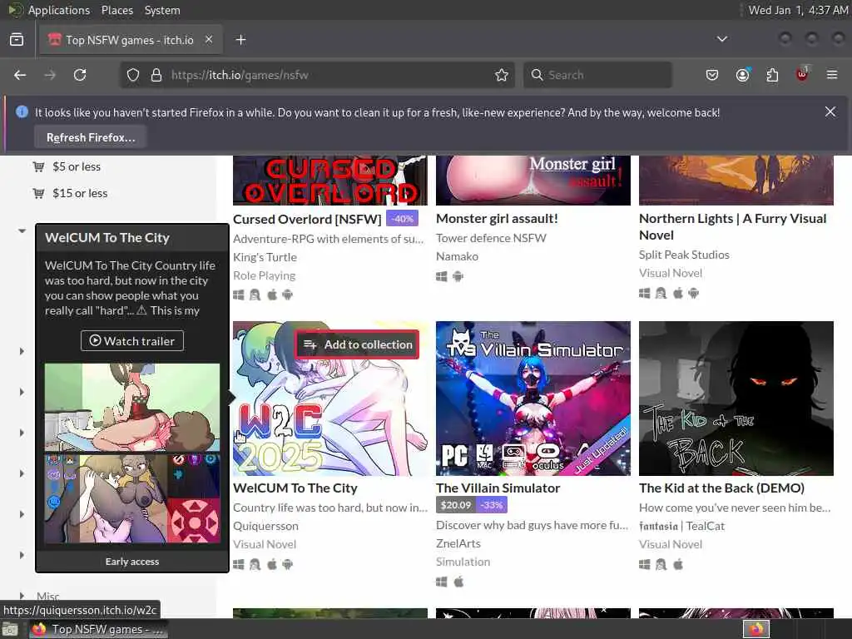Open the System menu
The height and width of the screenshot is (639, 852).
point(162,10)
